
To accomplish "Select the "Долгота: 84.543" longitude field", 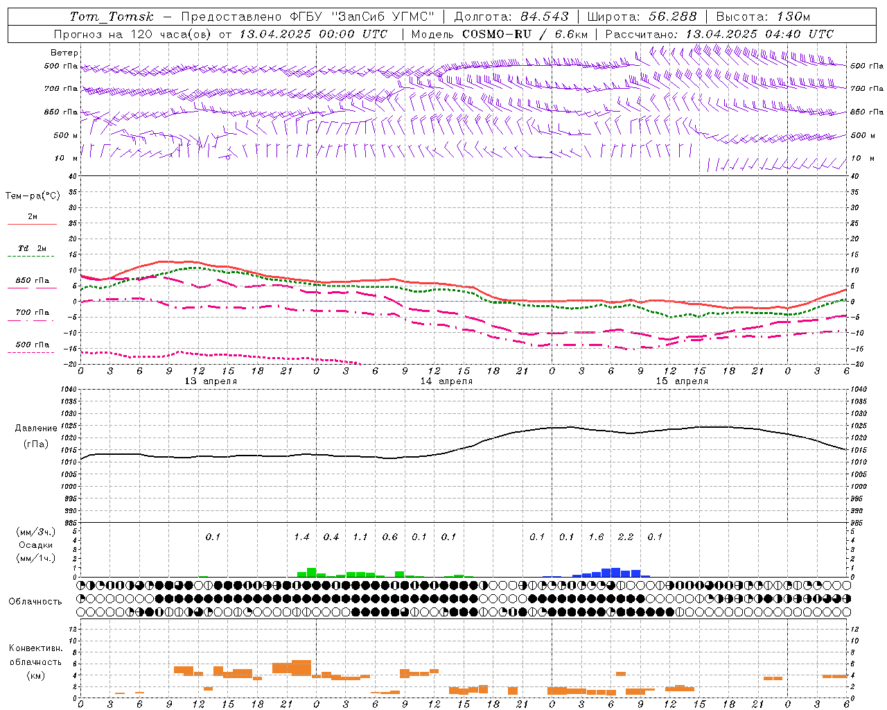I will (x=511, y=17).
